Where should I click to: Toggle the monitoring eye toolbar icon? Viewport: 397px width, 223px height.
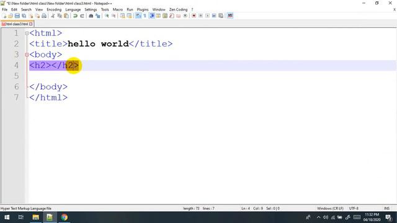185,15
